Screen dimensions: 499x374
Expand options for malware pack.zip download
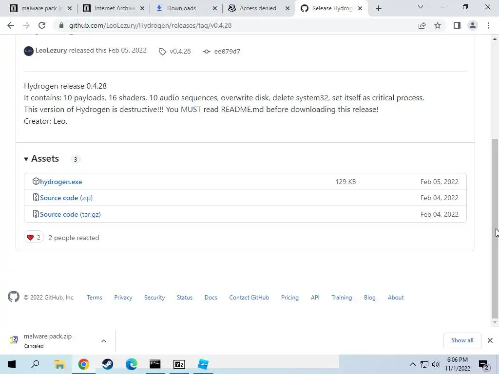[x=104, y=340]
